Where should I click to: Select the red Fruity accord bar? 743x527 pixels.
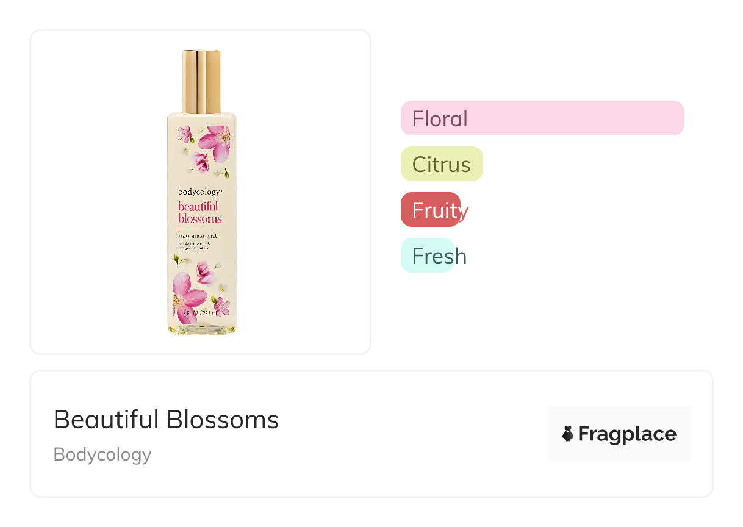click(x=431, y=210)
